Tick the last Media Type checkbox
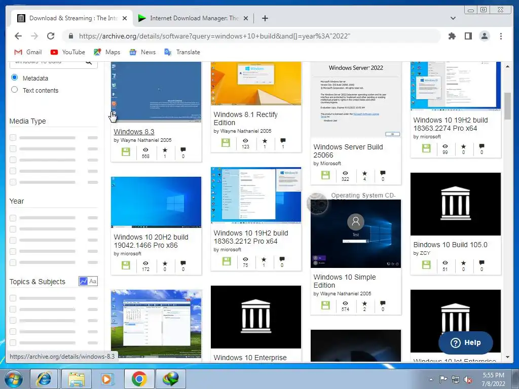The height and width of the screenshot is (389, 519). (x=13, y=182)
